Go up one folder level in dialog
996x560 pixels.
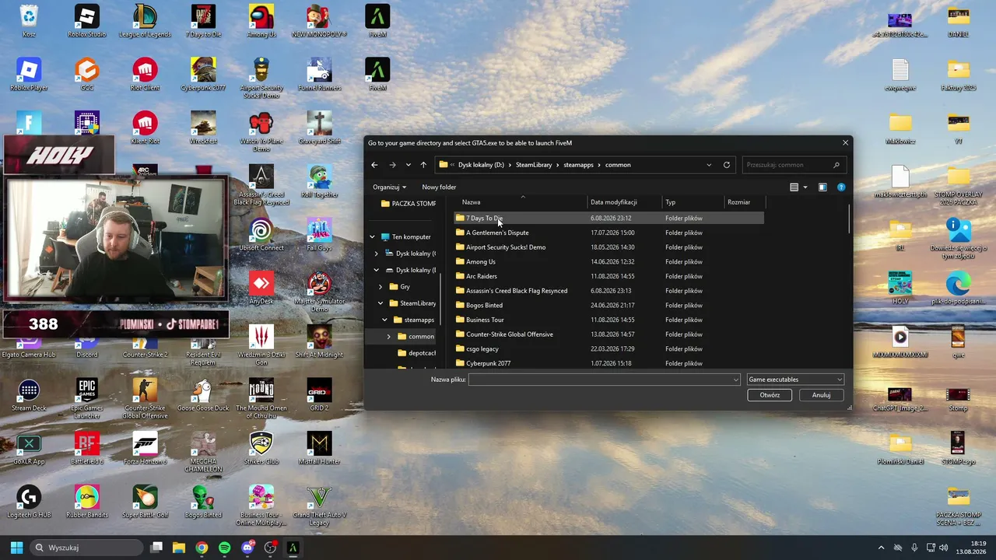[423, 165]
